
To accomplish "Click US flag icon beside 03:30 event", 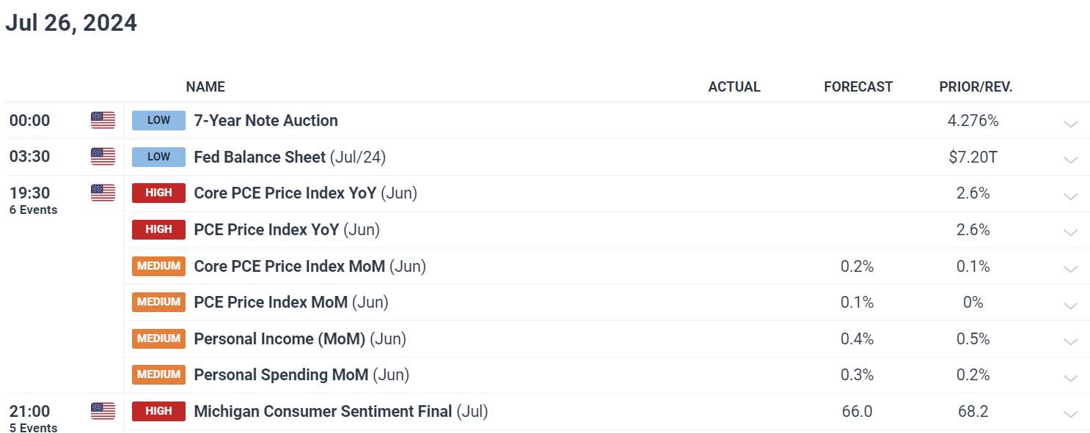I will tap(103, 156).
